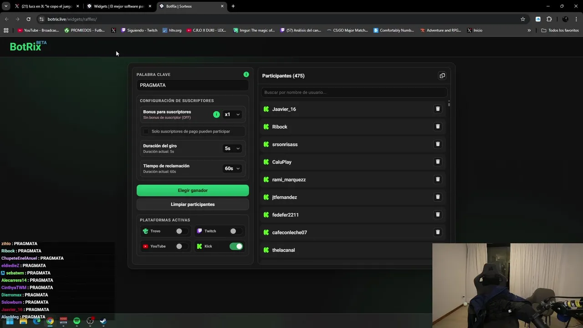
Task: Click the Elegir ganador button
Action: coord(193,190)
